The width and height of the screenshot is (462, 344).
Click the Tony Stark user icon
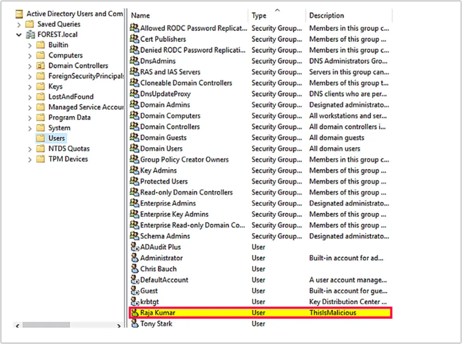point(135,323)
